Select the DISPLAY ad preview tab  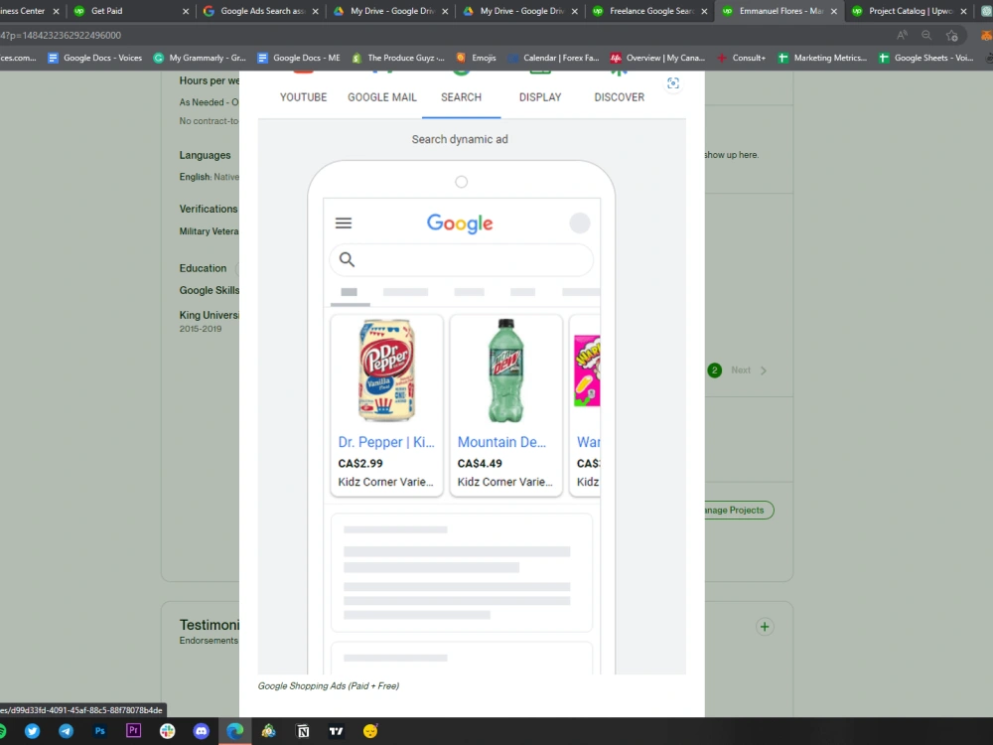click(540, 97)
